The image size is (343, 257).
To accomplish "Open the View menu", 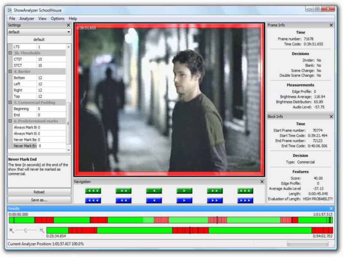I will 42,18.
